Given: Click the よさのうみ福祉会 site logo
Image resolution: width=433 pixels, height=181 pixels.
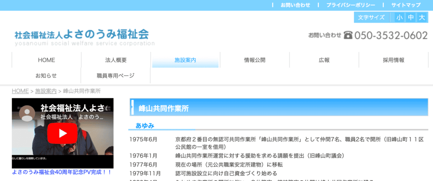Looking at the screenshot, I should pos(84,37).
